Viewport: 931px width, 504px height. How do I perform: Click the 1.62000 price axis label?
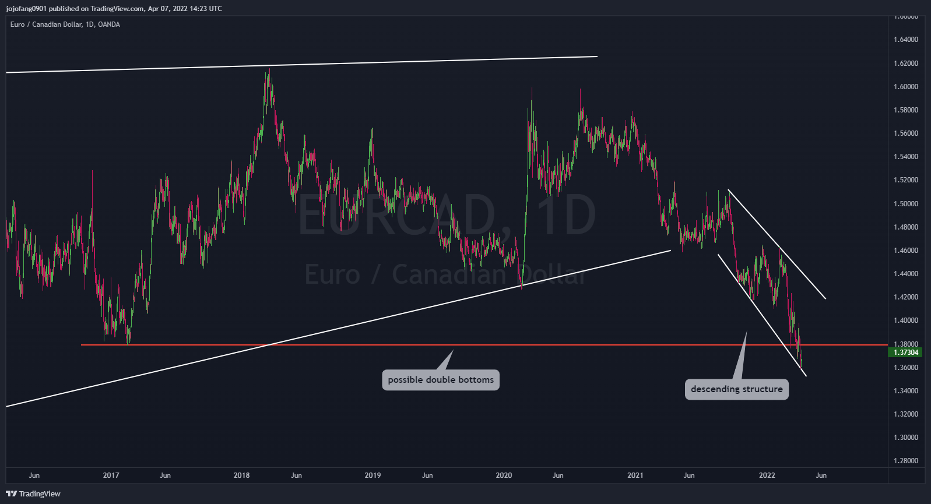tap(906, 64)
